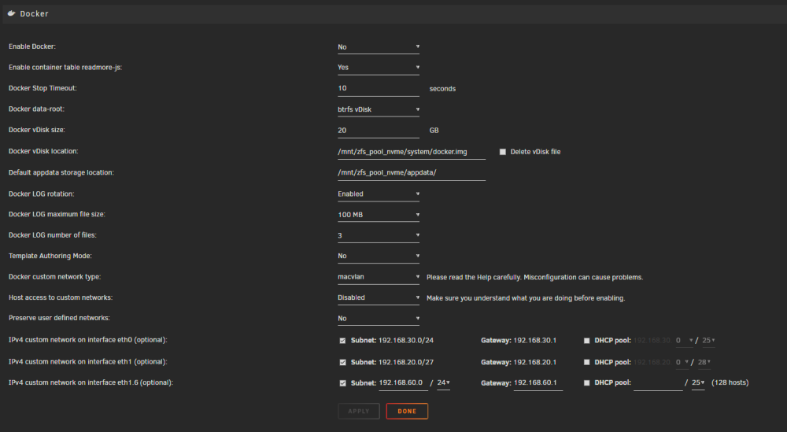Viewport: 787px width, 432px height.
Task: Click the Docker vDisk location path field
Action: (x=412, y=152)
